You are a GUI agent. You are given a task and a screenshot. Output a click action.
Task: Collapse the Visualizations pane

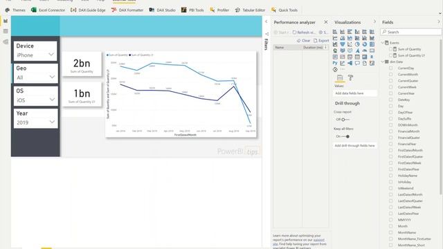coord(375,21)
